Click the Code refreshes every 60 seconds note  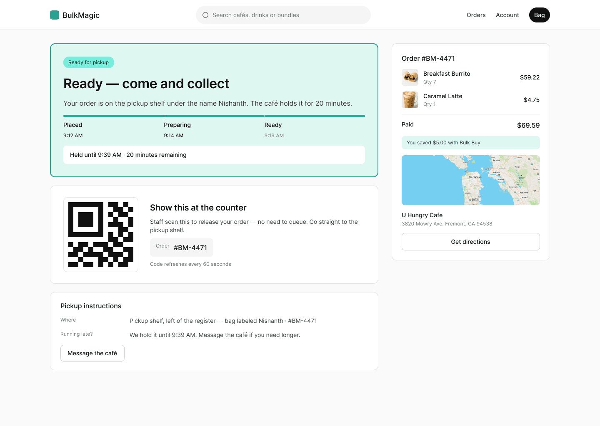pos(190,264)
